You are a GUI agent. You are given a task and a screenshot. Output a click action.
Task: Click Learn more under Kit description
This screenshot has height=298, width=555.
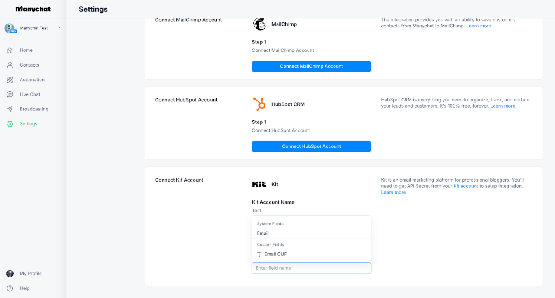393,192
